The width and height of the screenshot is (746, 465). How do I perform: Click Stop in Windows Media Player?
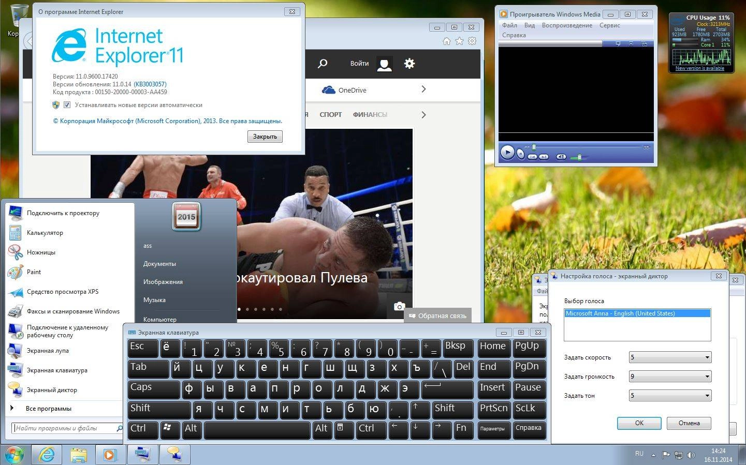(520, 155)
